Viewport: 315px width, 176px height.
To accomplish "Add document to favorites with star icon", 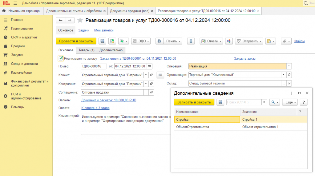I will pyautogui.click(x=80, y=20).
